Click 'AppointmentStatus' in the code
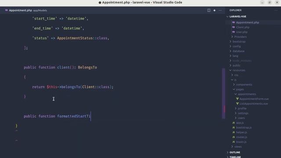The height and width of the screenshot is (158, 281). [75, 38]
